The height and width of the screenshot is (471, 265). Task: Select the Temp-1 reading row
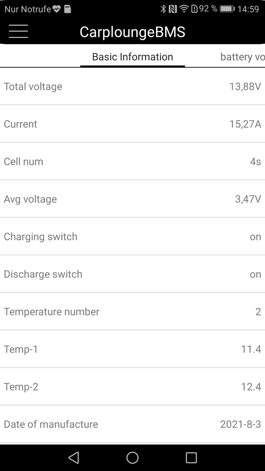click(132, 350)
